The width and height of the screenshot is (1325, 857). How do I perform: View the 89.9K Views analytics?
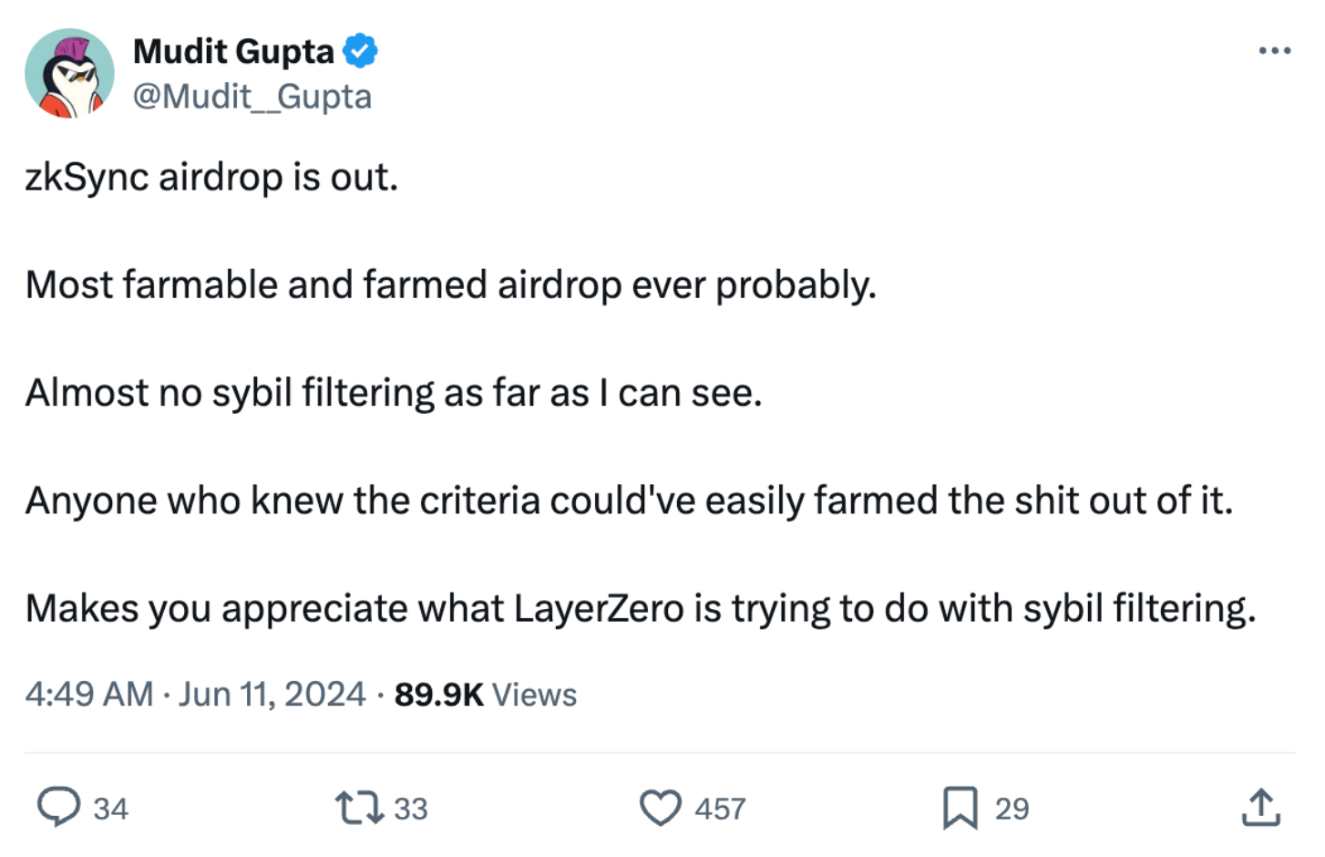click(x=485, y=695)
